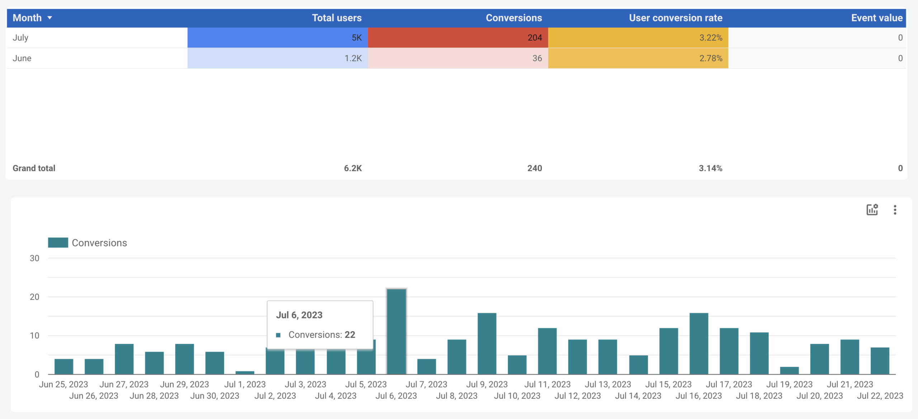Click the User conversion rate header
This screenshot has width=918, height=419.
[x=675, y=18]
